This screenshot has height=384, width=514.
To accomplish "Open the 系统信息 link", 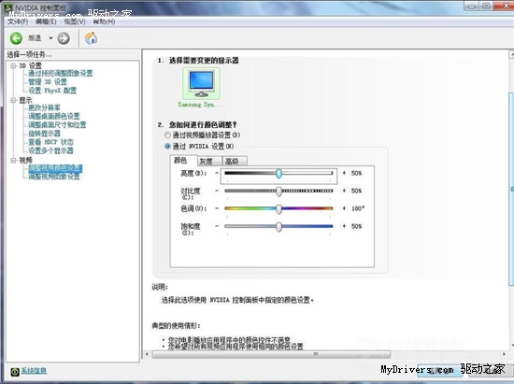I will 34,371.
